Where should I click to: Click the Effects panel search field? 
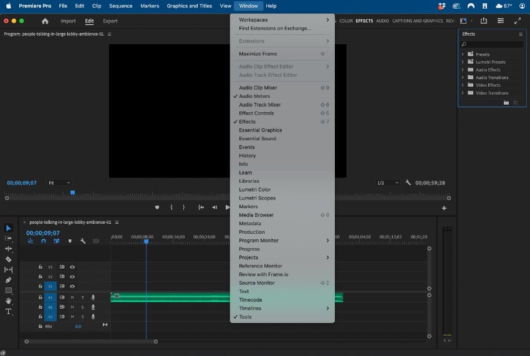click(x=492, y=44)
